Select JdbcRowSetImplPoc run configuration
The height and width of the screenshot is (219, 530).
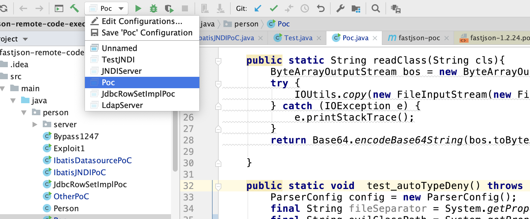point(138,94)
